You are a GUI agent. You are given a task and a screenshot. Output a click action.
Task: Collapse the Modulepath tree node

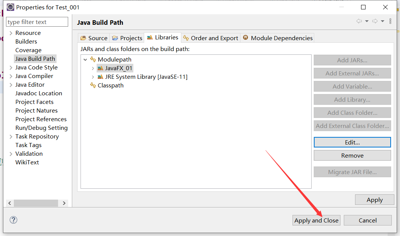tap(85, 59)
